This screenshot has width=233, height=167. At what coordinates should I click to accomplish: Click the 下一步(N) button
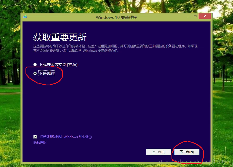187,152
